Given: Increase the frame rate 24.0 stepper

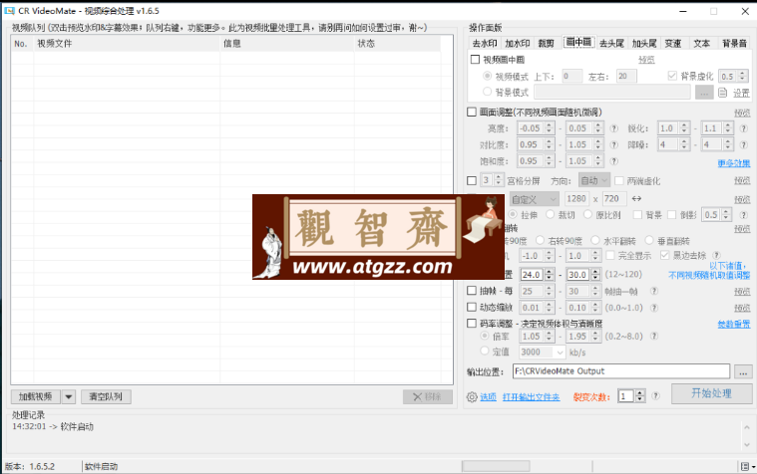Looking at the screenshot, I should click(x=550, y=272).
